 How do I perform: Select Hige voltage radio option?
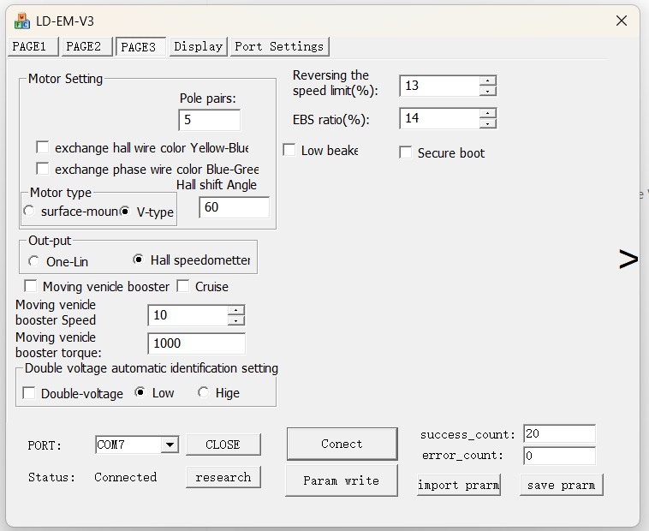[203, 393]
